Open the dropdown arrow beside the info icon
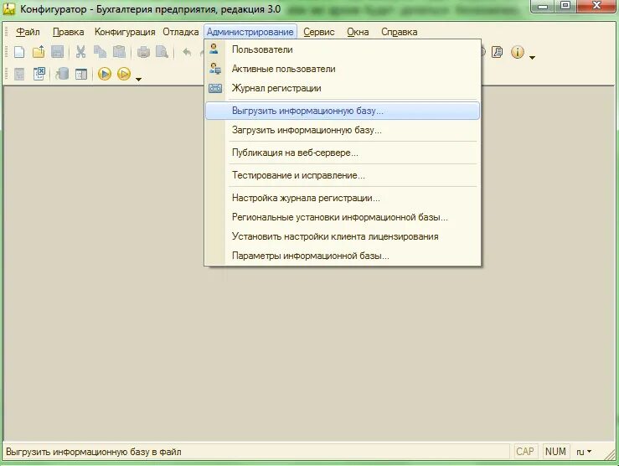619x466 pixels. pyautogui.click(x=532, y=58)
